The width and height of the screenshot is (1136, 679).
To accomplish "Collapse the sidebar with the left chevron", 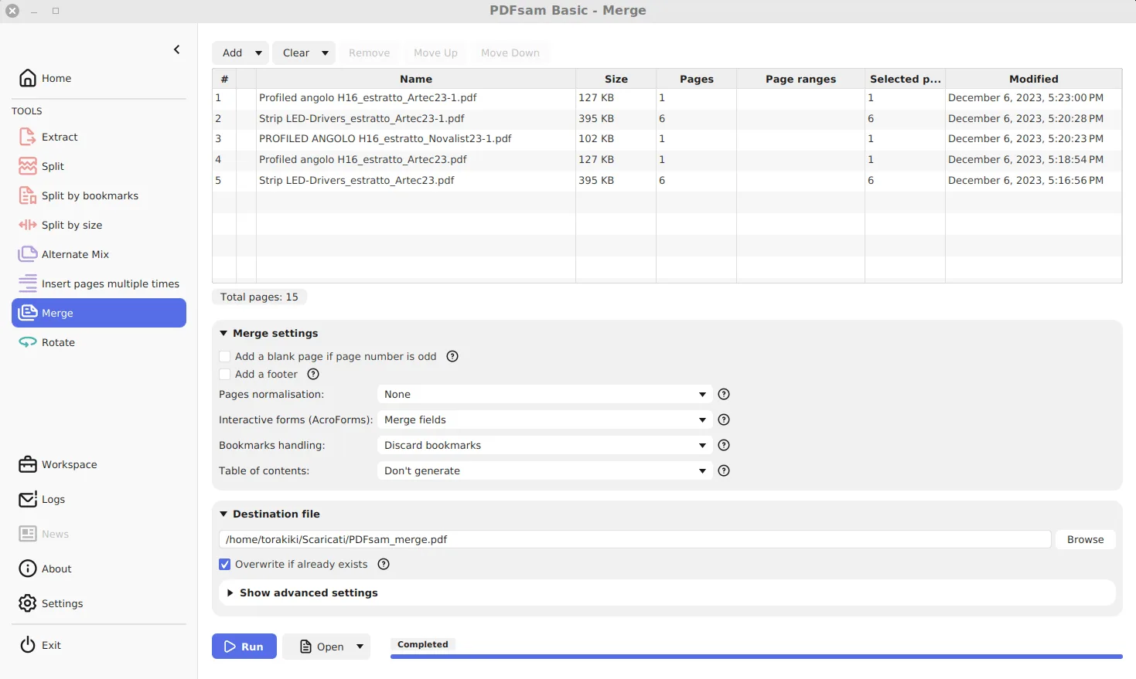I will (x=177, y=49).
